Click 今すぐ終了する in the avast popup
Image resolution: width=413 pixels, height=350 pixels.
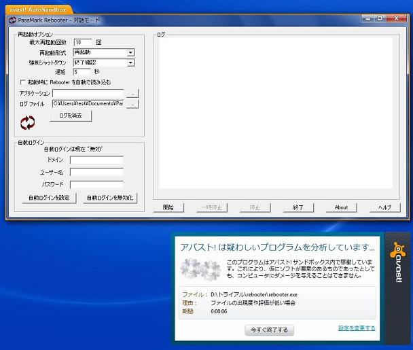[269, 330]
